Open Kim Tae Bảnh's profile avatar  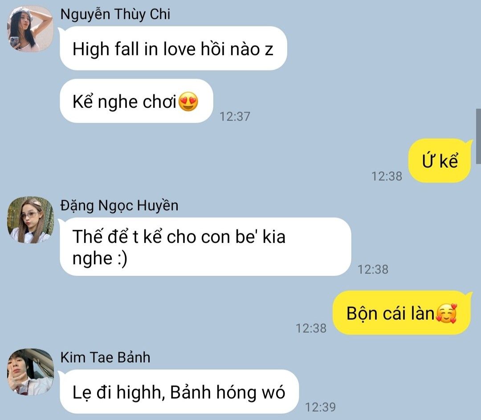(x=30, y=372)
